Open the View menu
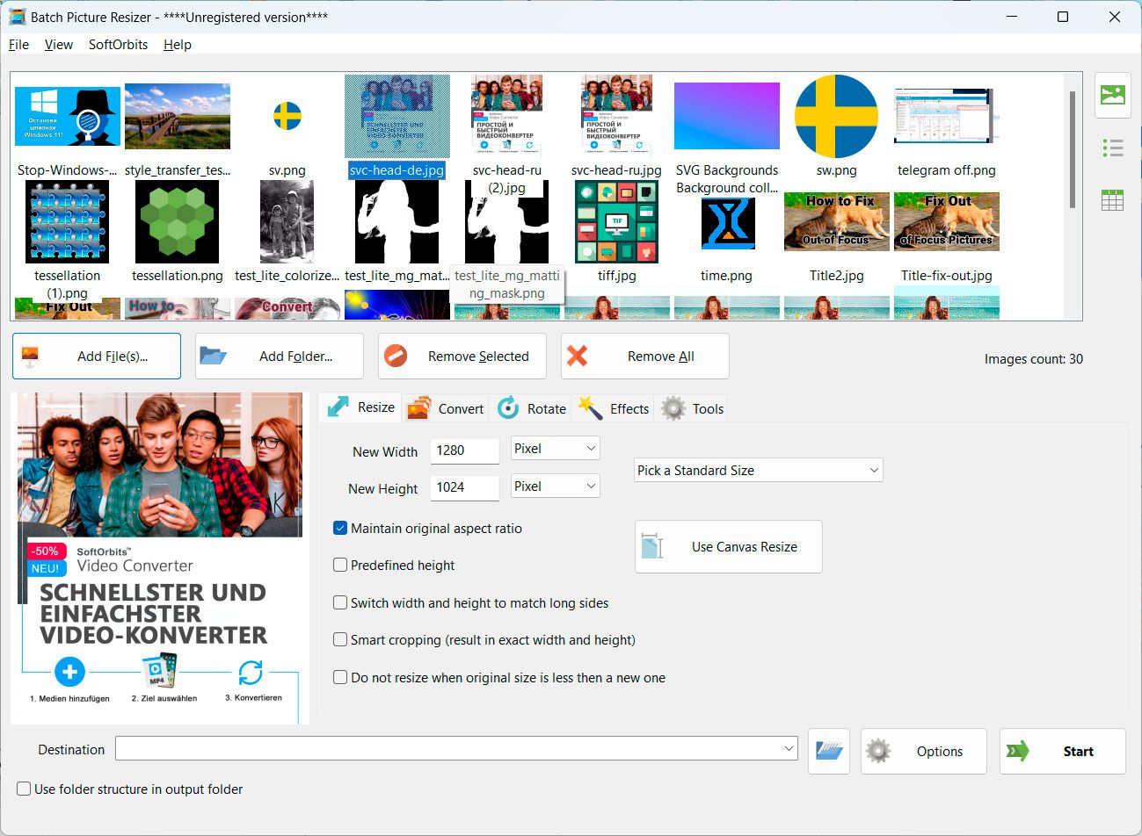 pos(59,44)
